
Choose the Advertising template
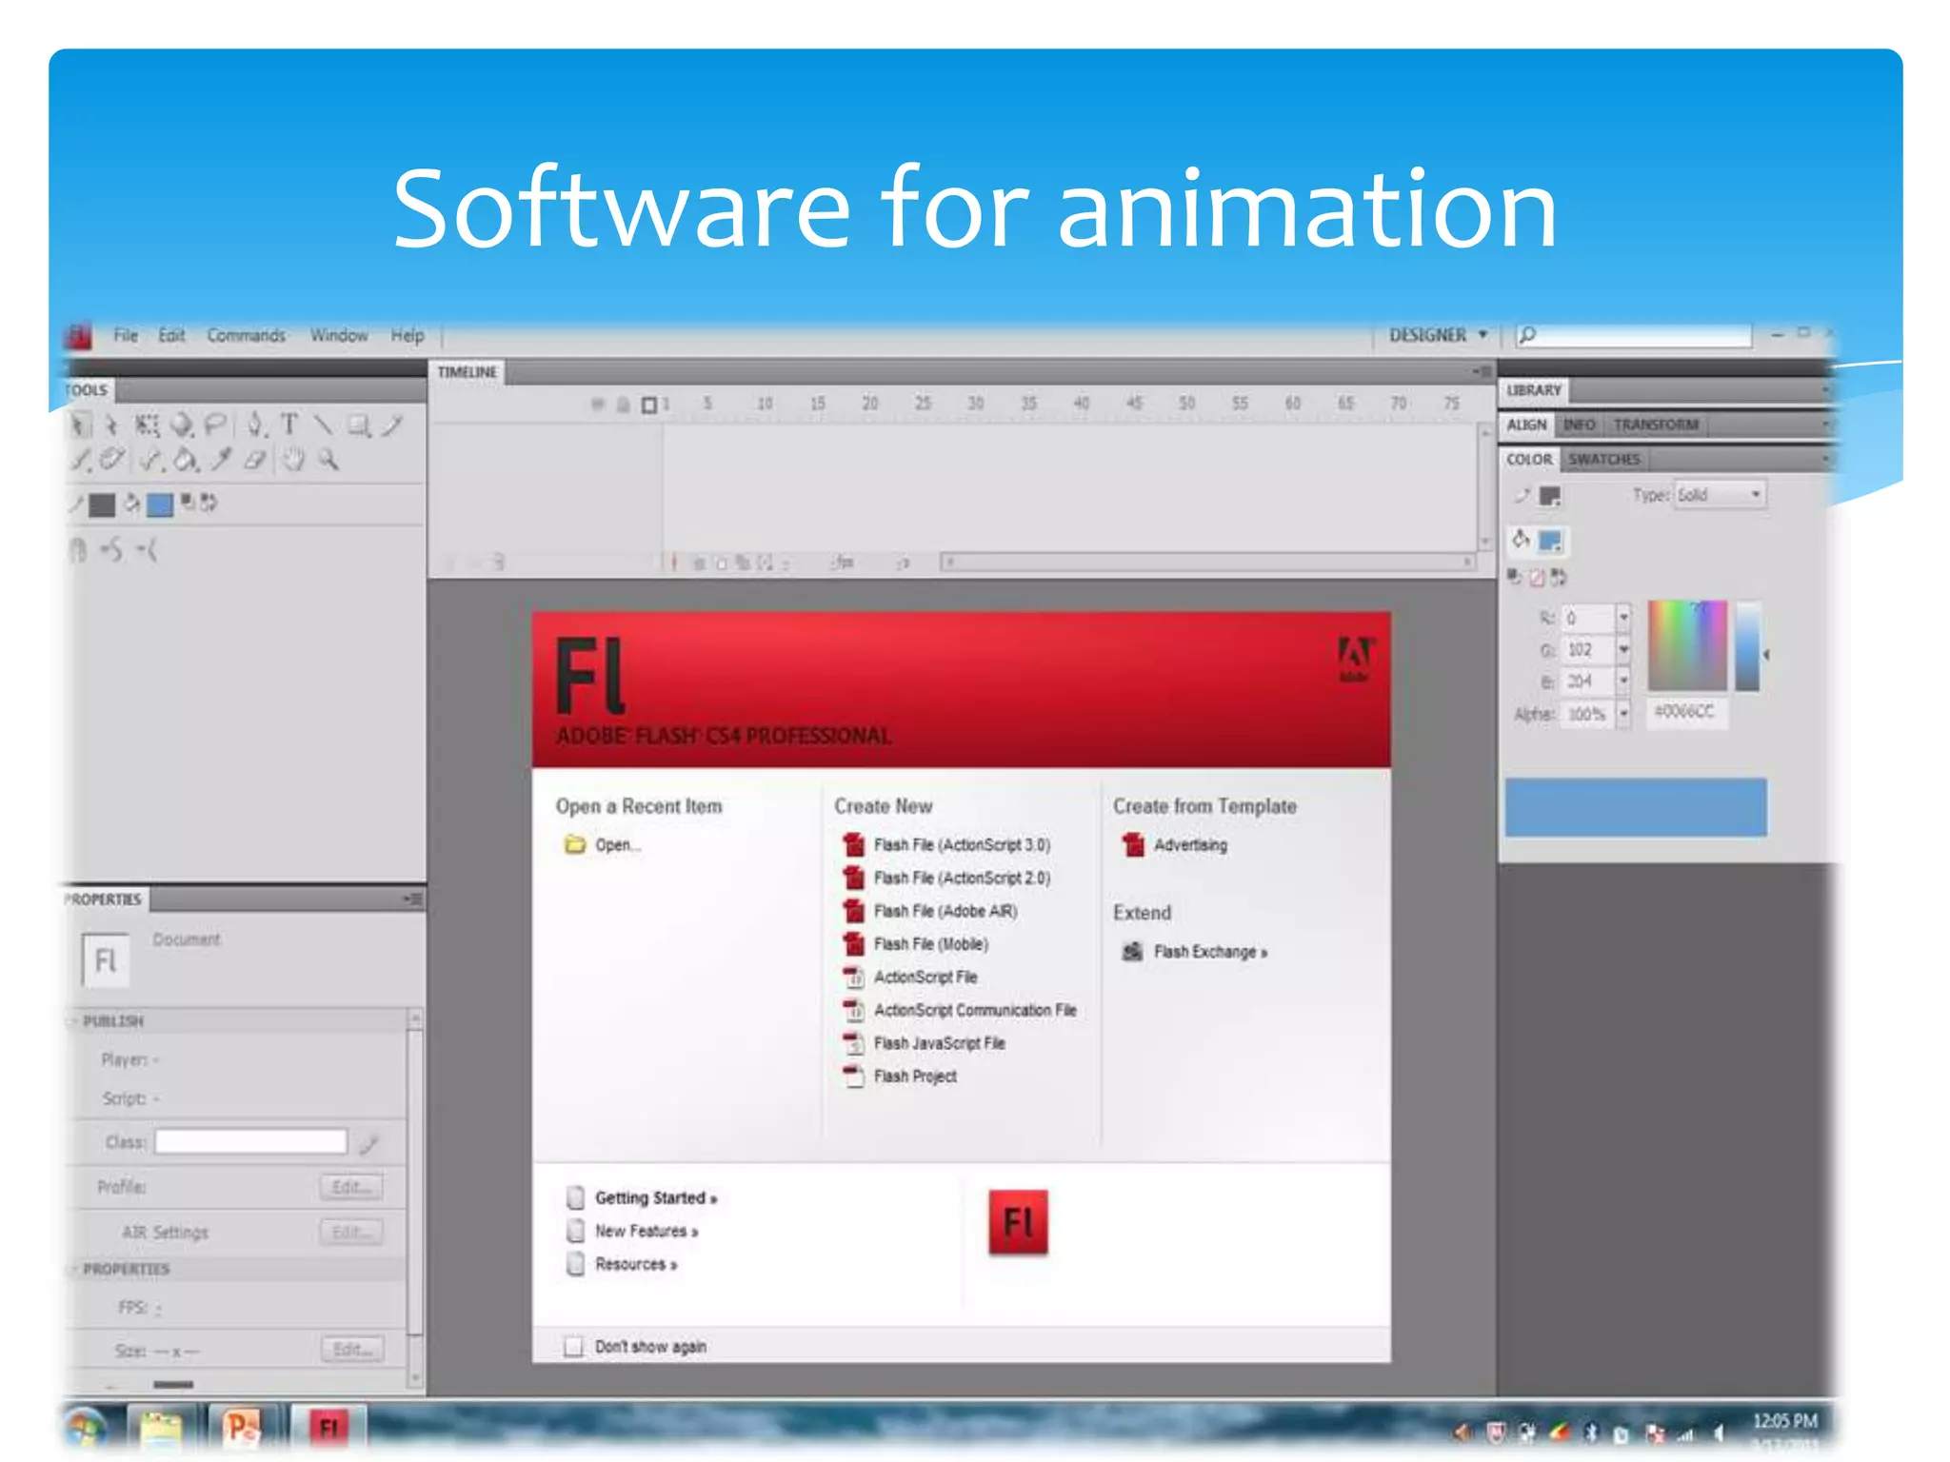tap(1175, 845)
